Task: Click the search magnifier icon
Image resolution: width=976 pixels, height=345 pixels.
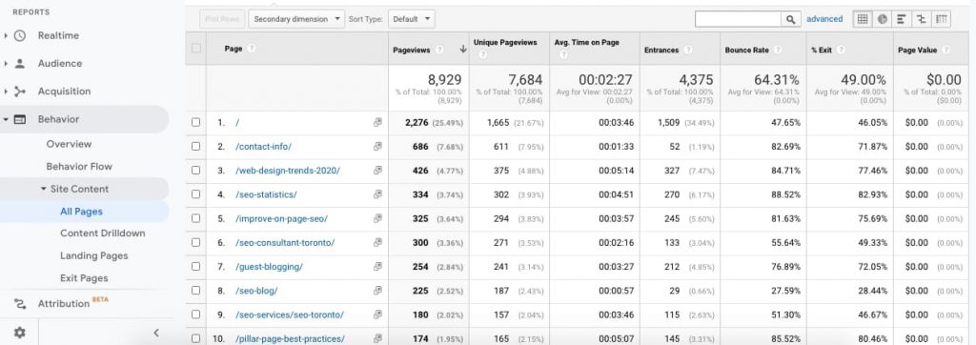Action: pos(790,19)
